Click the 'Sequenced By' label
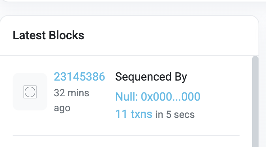Image resolution: width=266 pixels, height=147 pixels. click(151, 77)
